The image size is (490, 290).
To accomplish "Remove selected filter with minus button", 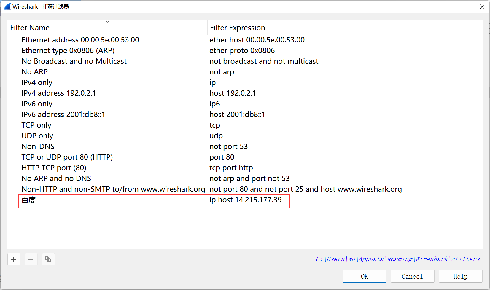I will (31, 259).
